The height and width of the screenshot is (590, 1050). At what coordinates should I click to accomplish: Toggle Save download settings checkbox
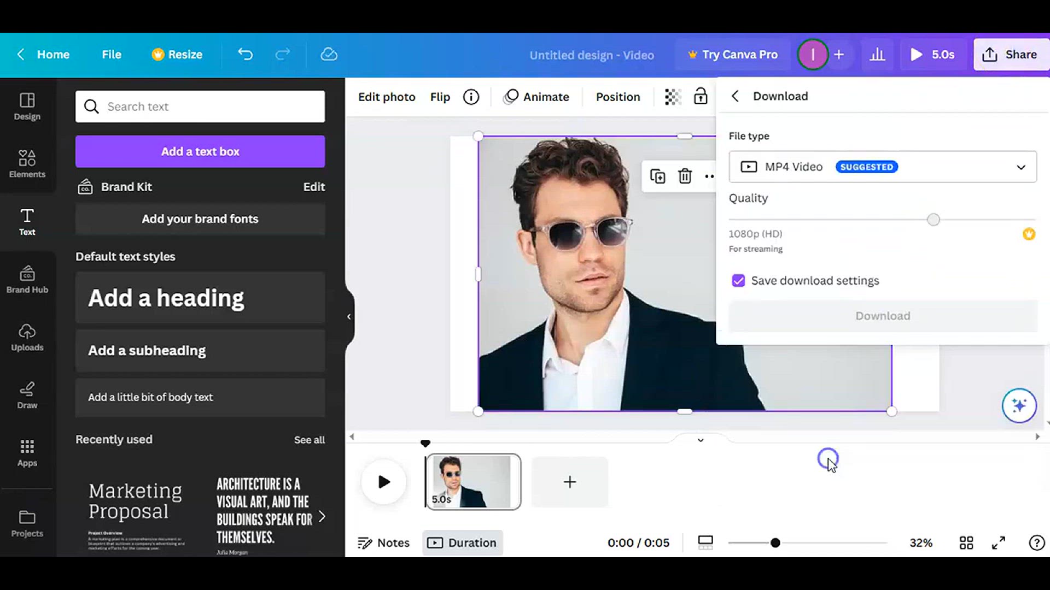(738, 281)
